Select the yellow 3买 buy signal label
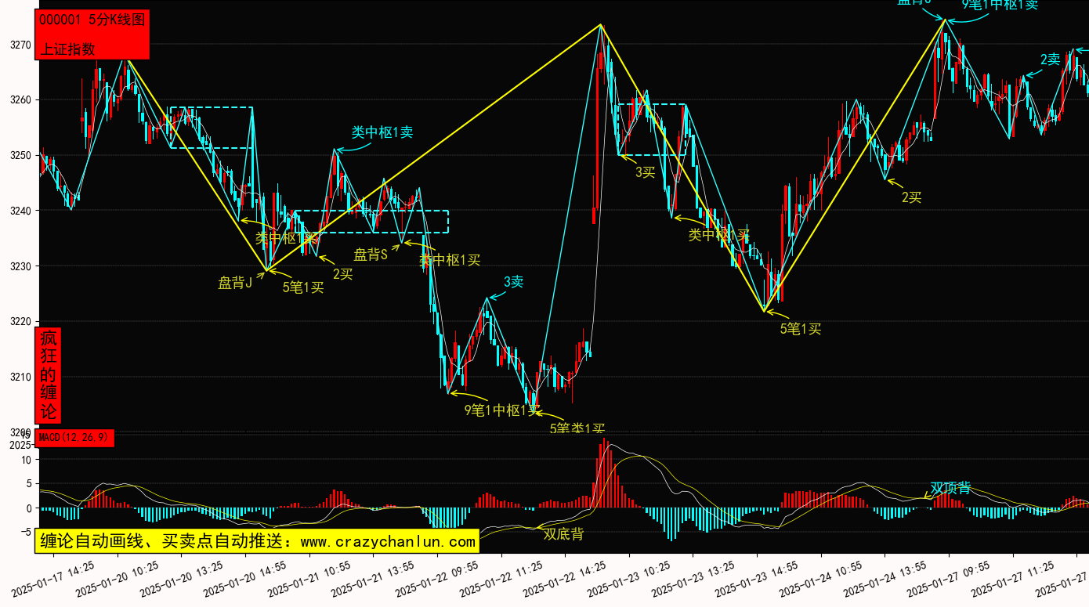 pyautogui.click(x=645, y=172)
